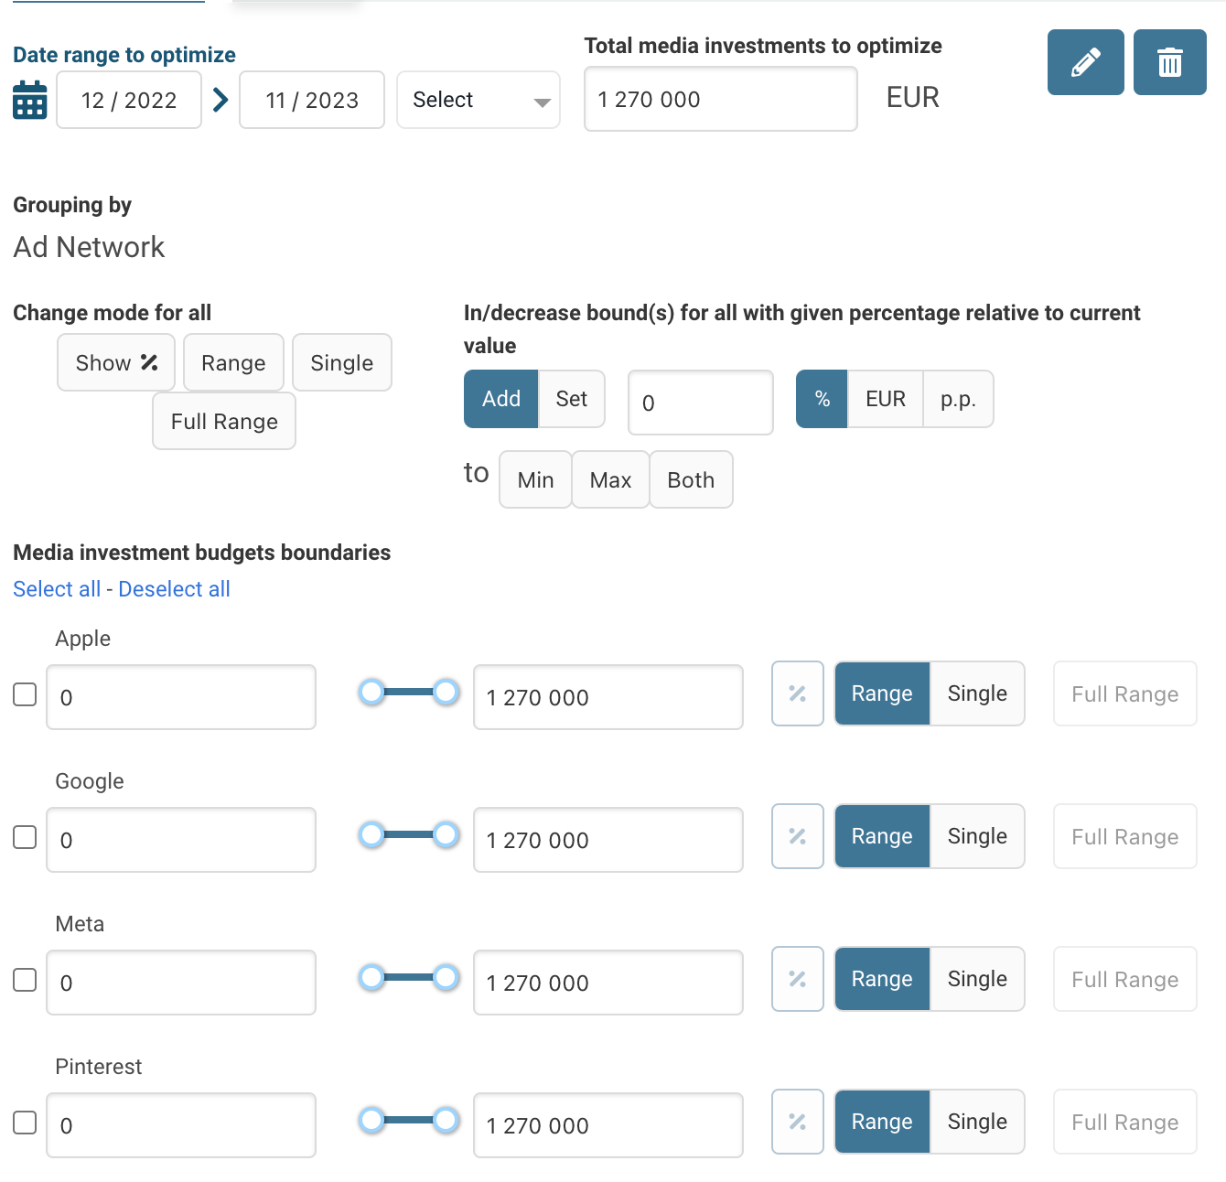
Task: Choose Range mode for Google
Action: click(882, 836)
